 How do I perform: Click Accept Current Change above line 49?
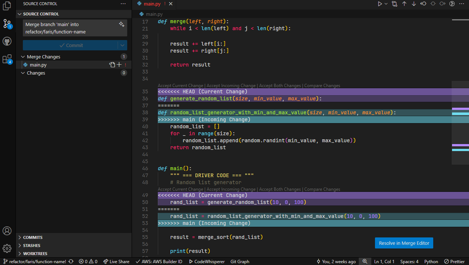(x=180, y=189)
